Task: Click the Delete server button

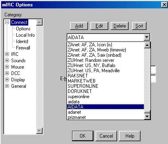Action: coord(119,26)
